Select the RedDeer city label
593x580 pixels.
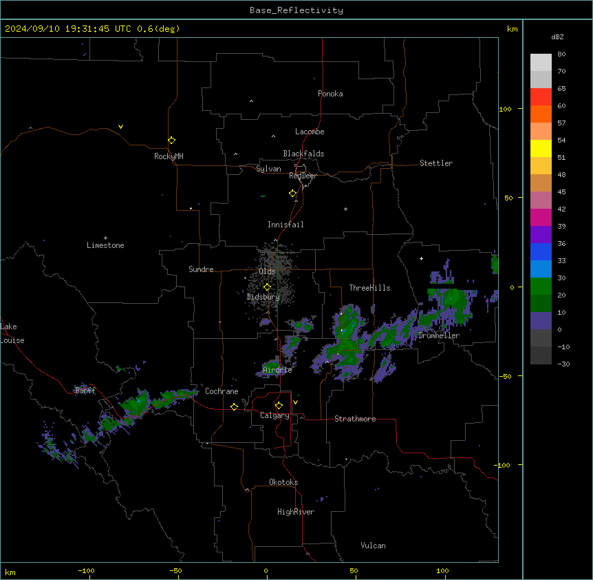303,176
